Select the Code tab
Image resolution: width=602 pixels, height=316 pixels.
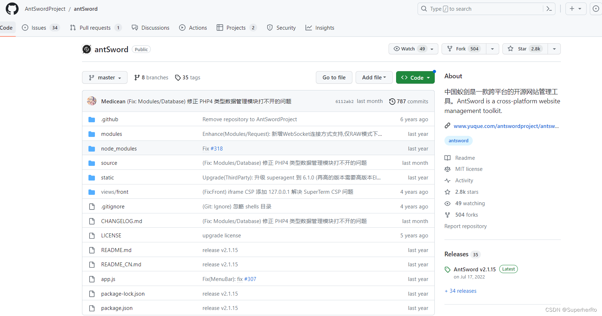pyautogui.click(x=6, y=28)
